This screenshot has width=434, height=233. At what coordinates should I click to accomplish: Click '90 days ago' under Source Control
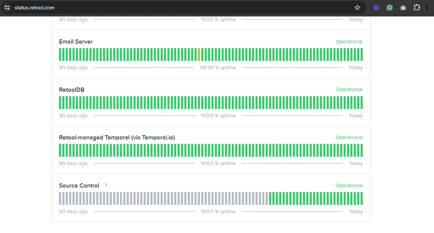click(x=73, y=212)
